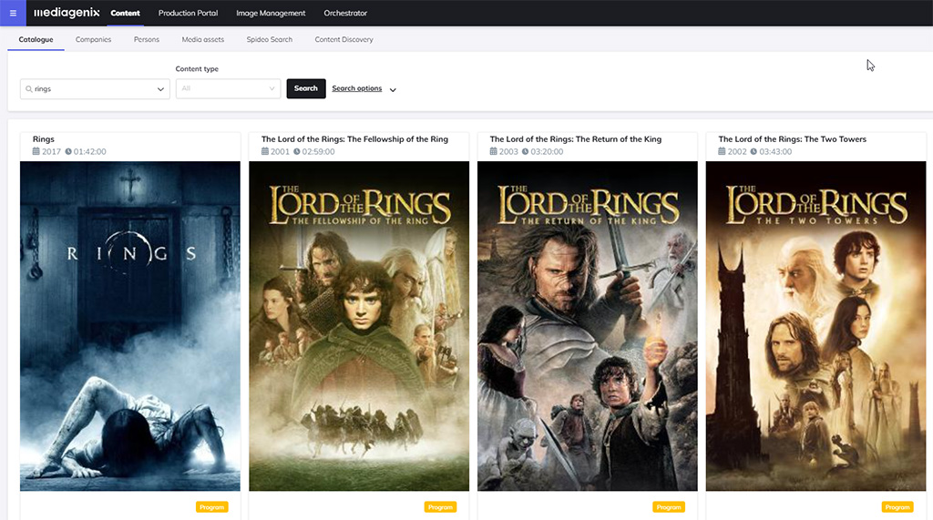
Task: Click title 'The Lord of the Rings: The Two Towers'
Action: pos(792,139)
